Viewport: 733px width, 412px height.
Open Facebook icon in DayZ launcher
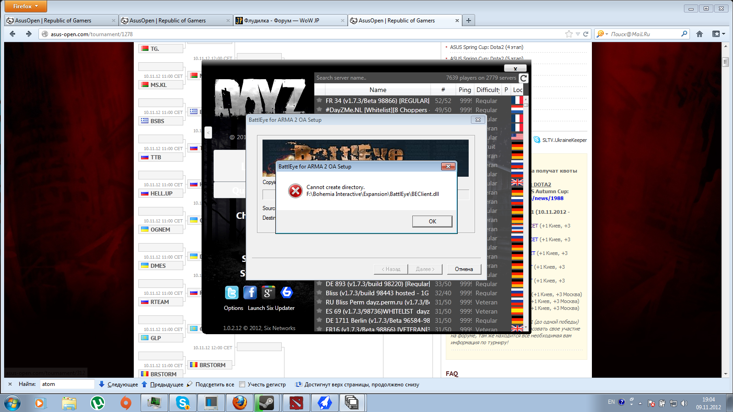pyautogui.click(x=250, y=293)
